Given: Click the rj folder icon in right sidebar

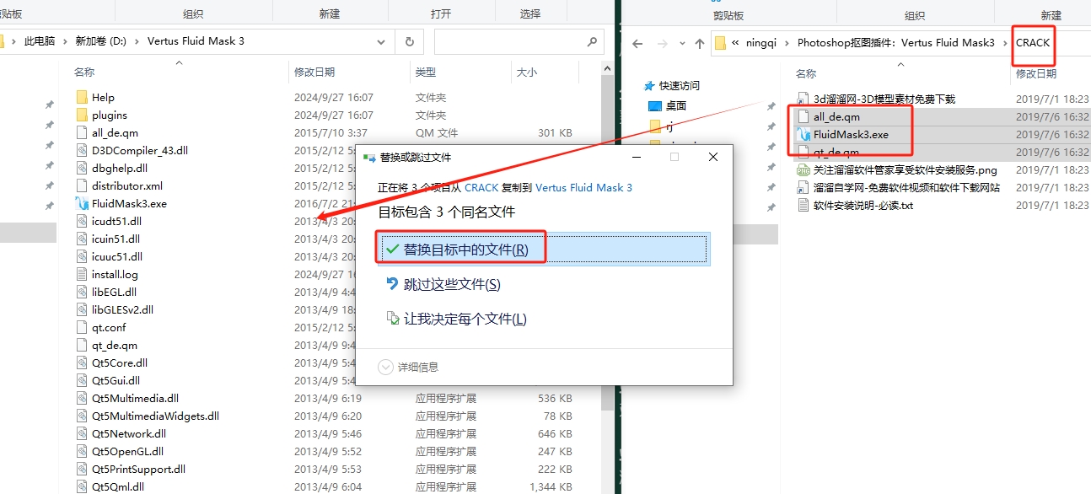Looking at the screenshot, I should coord(655,126).
